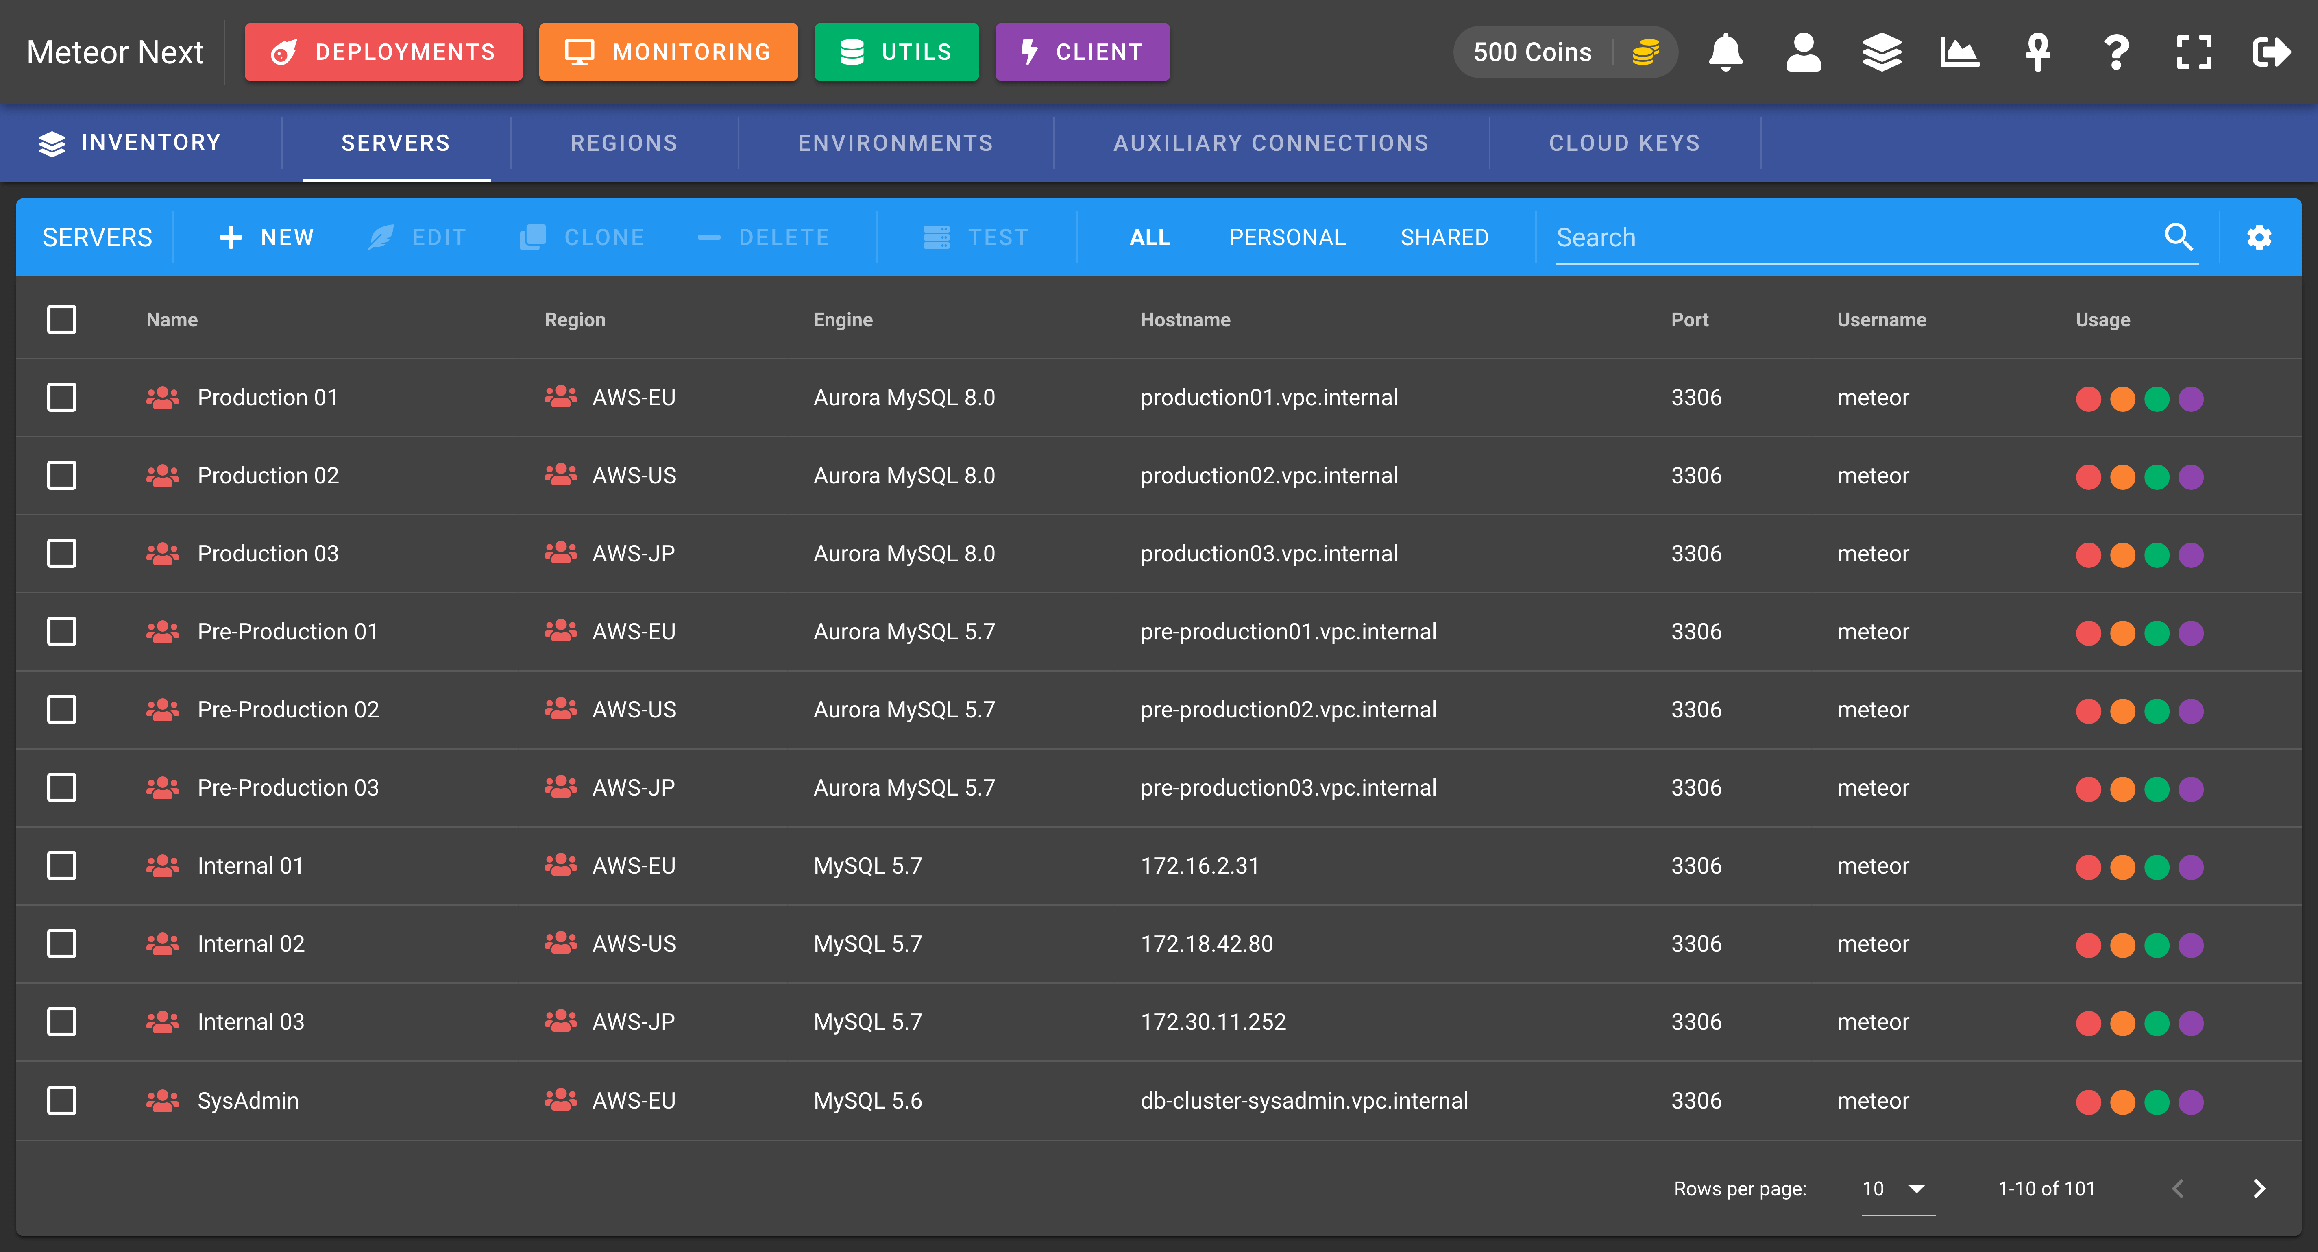Click the region icon in the Pre-Production 03 row

click(x=561, y=787)
